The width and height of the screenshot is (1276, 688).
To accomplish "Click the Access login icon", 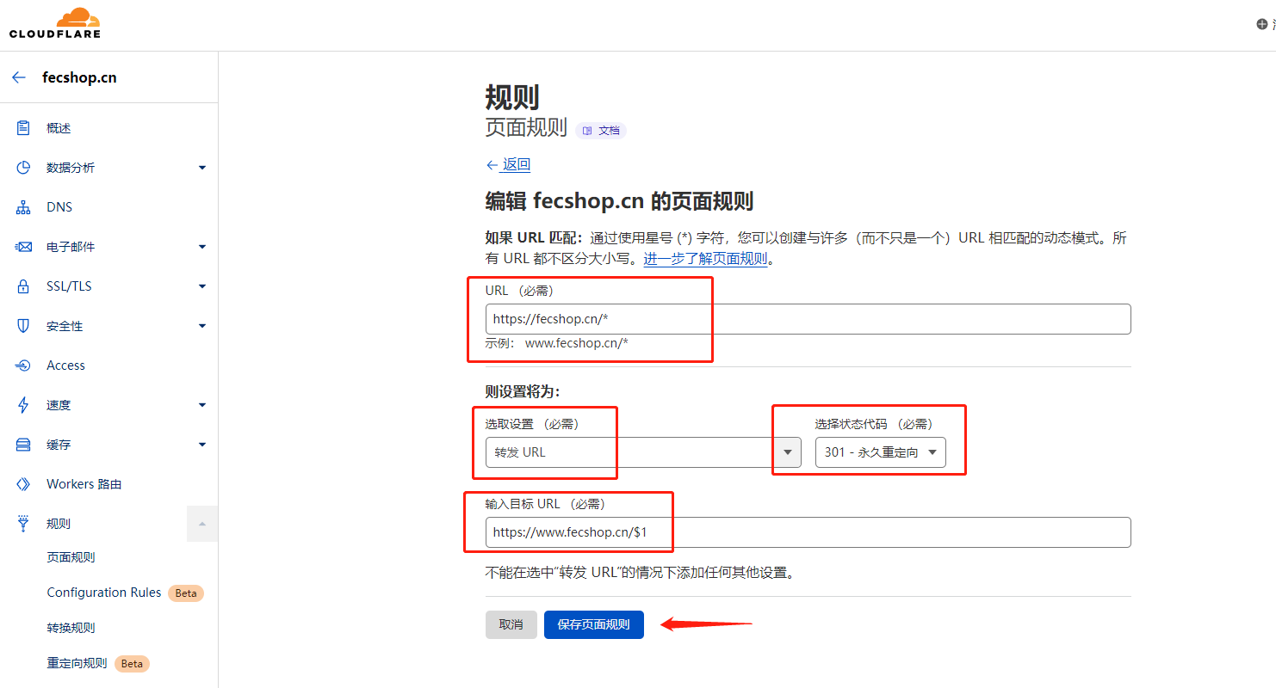I will pyautogui.click(x=23, y=365).
